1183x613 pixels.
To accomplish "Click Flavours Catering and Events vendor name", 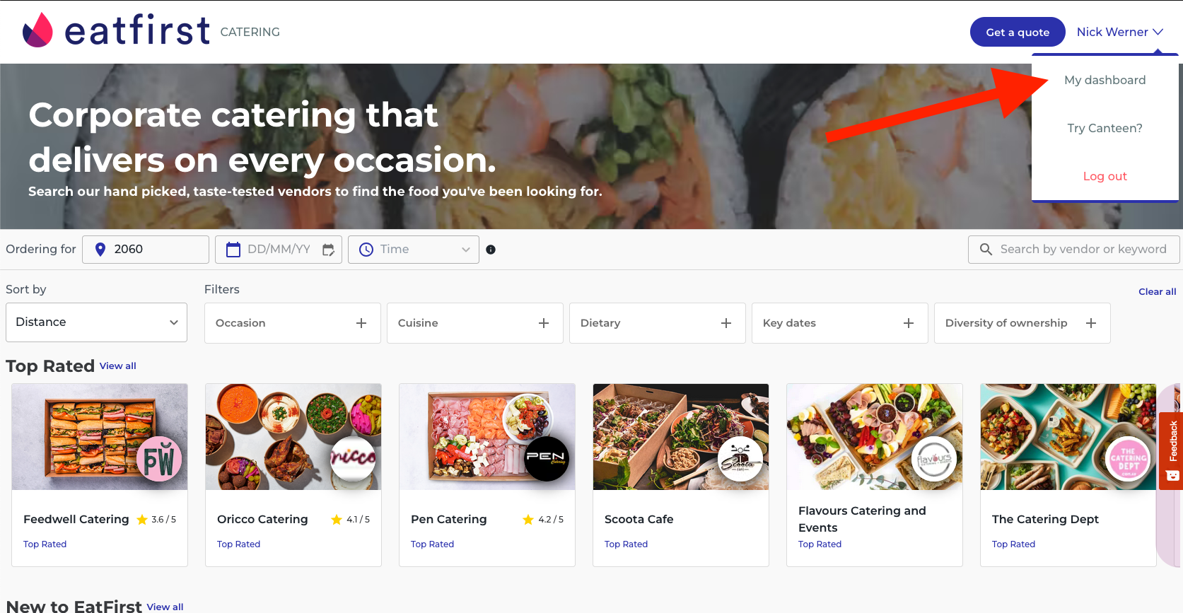I will [862, 519].
